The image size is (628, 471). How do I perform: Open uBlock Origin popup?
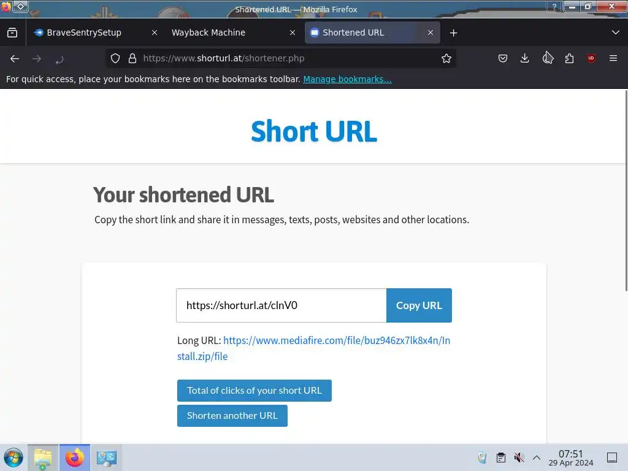pyautogui.click(x=591, y=58)
